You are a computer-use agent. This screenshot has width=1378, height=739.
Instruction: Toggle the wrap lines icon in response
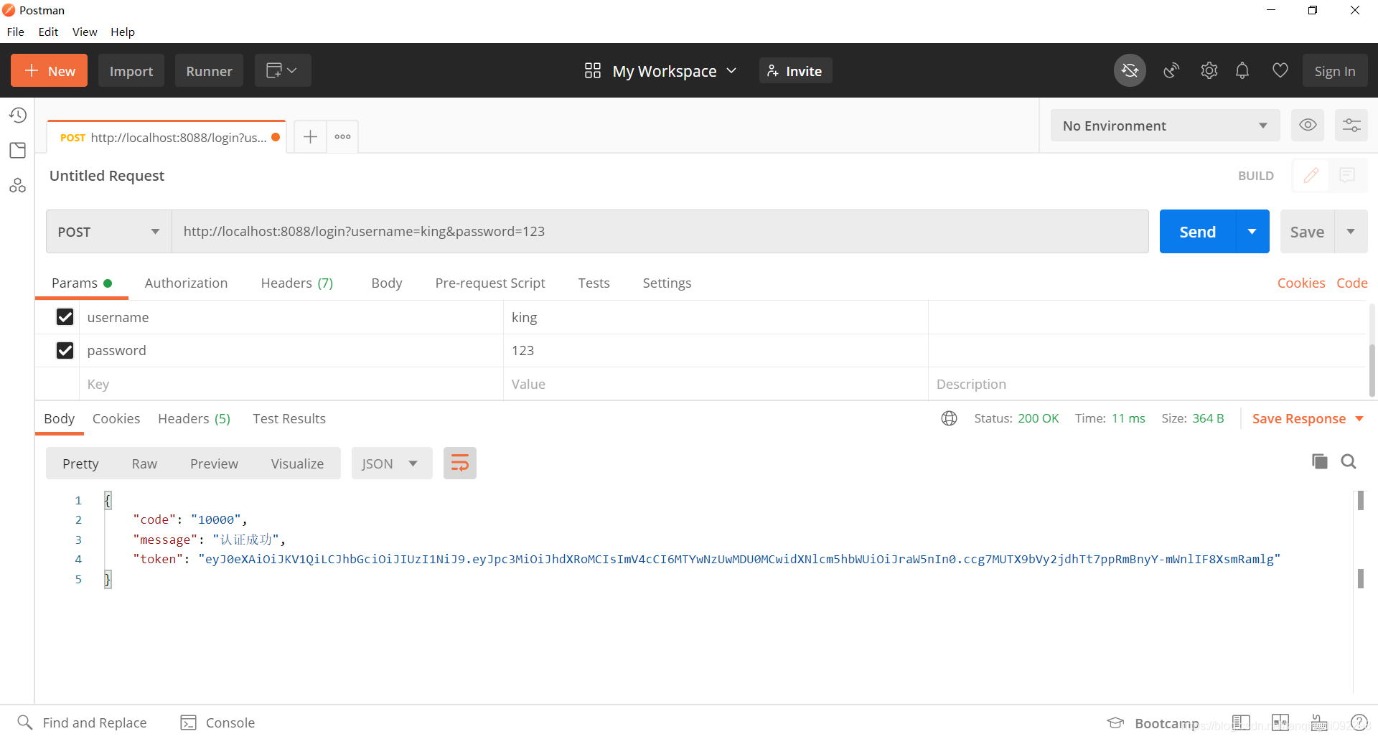pos(460,463)
